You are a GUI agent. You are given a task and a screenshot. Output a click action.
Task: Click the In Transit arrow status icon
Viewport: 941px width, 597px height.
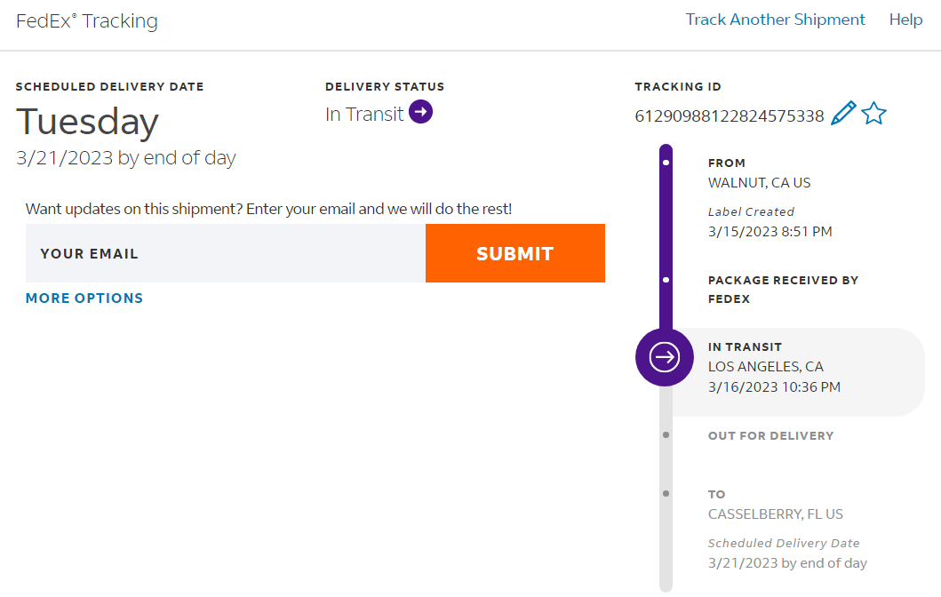[x=420, y=113]
